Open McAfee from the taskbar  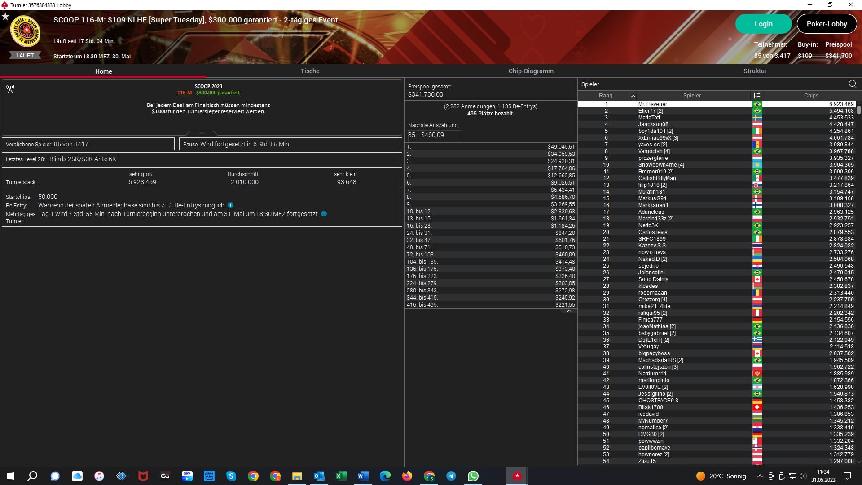[143, 476]
